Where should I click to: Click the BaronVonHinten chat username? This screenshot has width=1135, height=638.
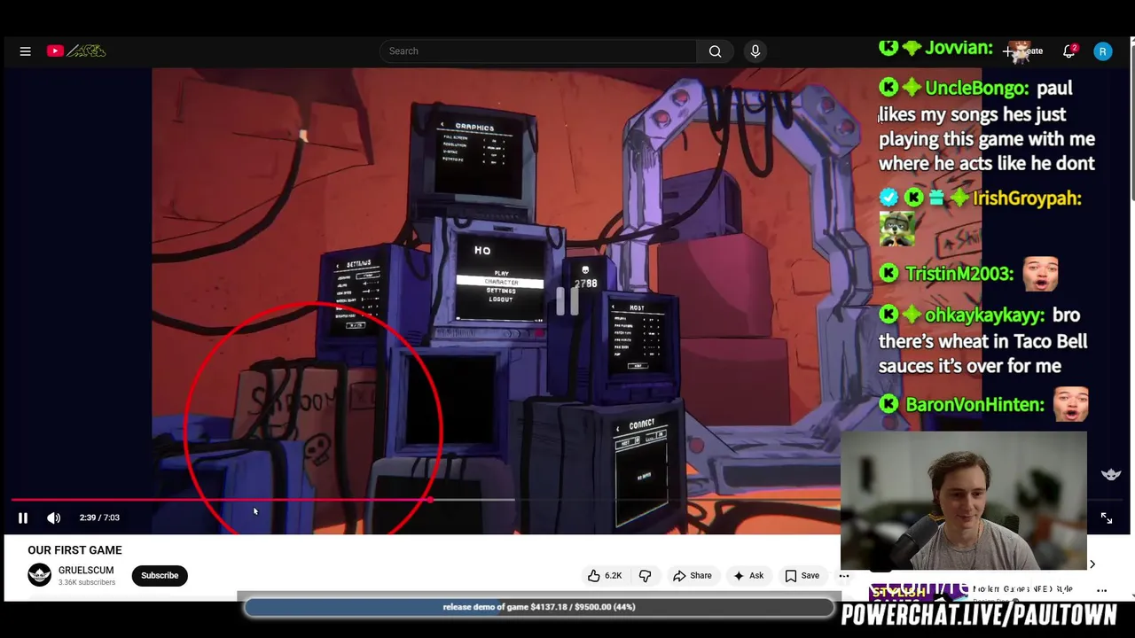tap(975, 405)
